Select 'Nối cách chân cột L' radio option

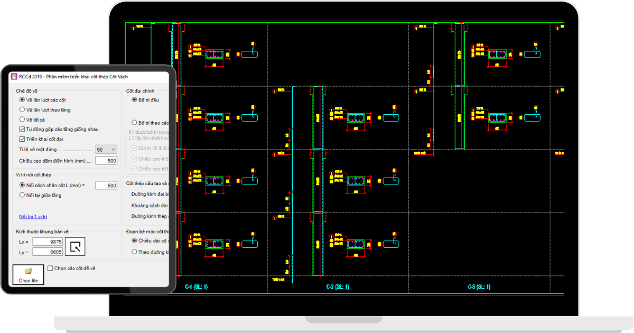click(22, 186)
